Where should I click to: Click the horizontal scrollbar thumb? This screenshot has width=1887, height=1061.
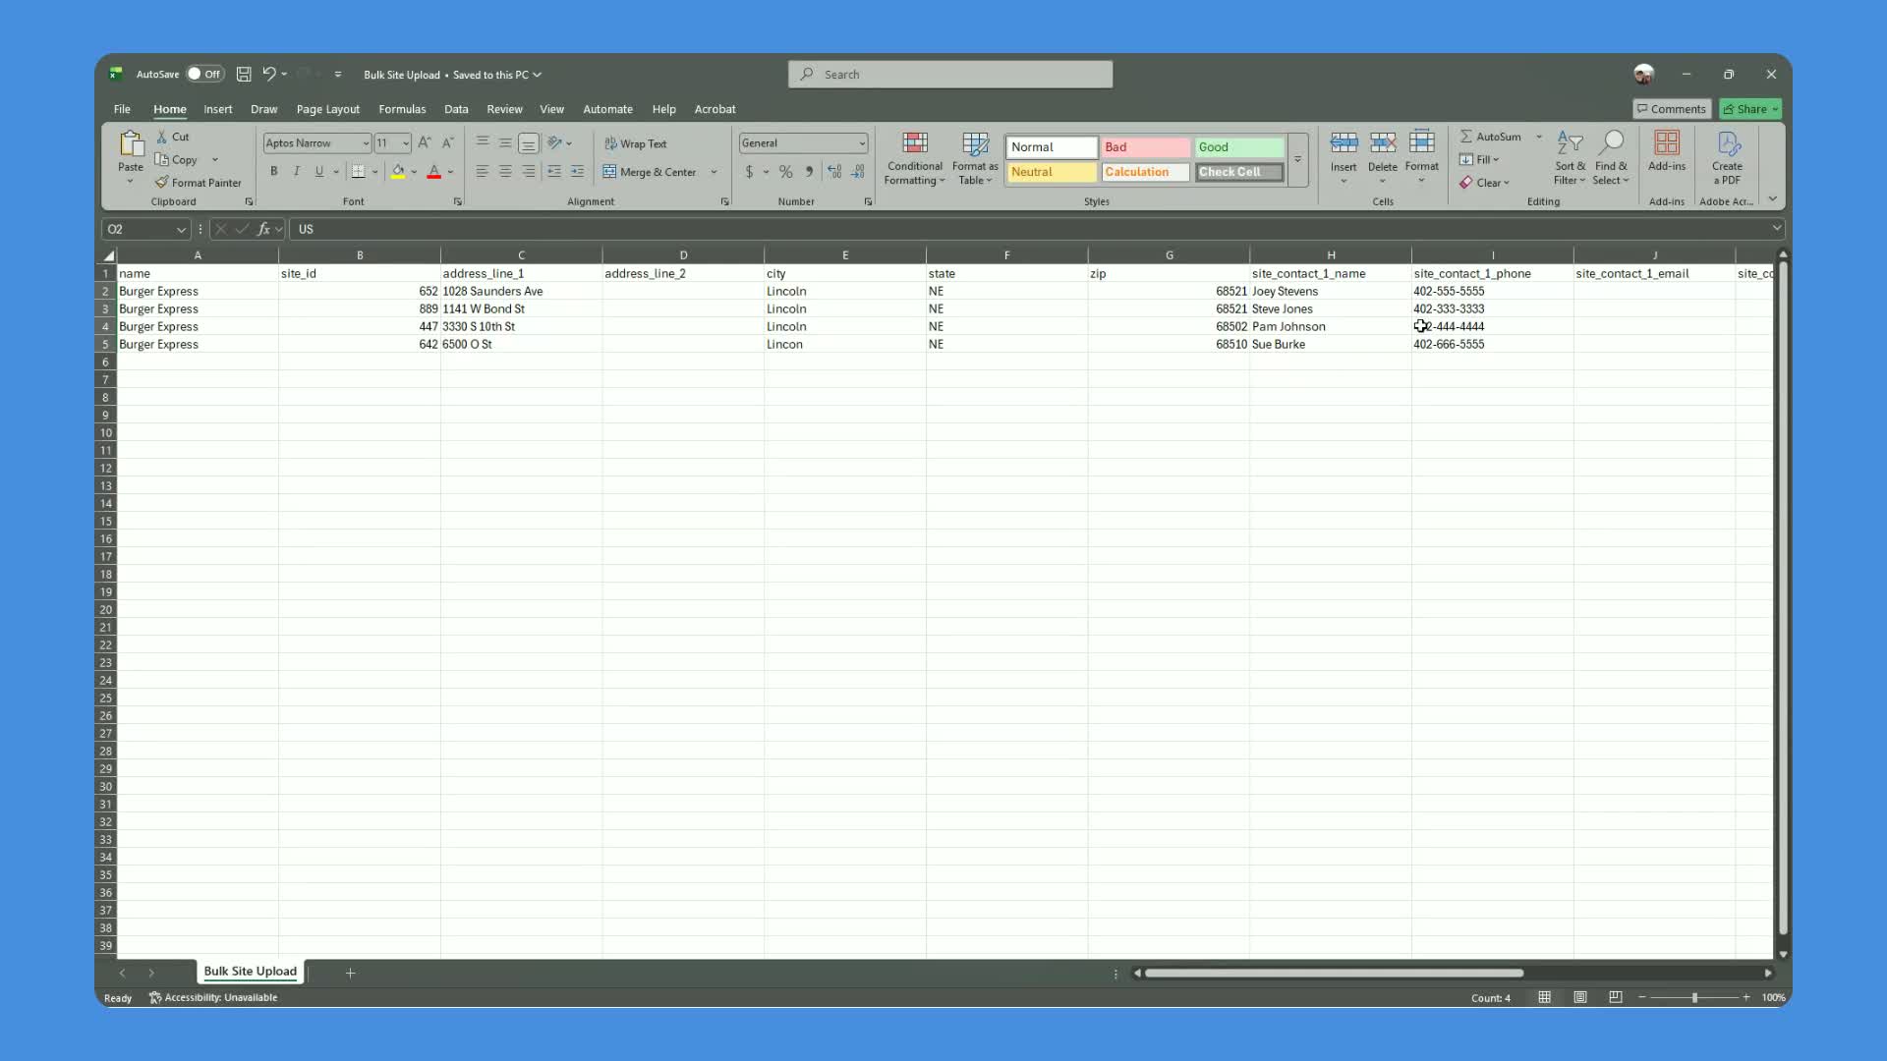click(x=1334, y=973)
